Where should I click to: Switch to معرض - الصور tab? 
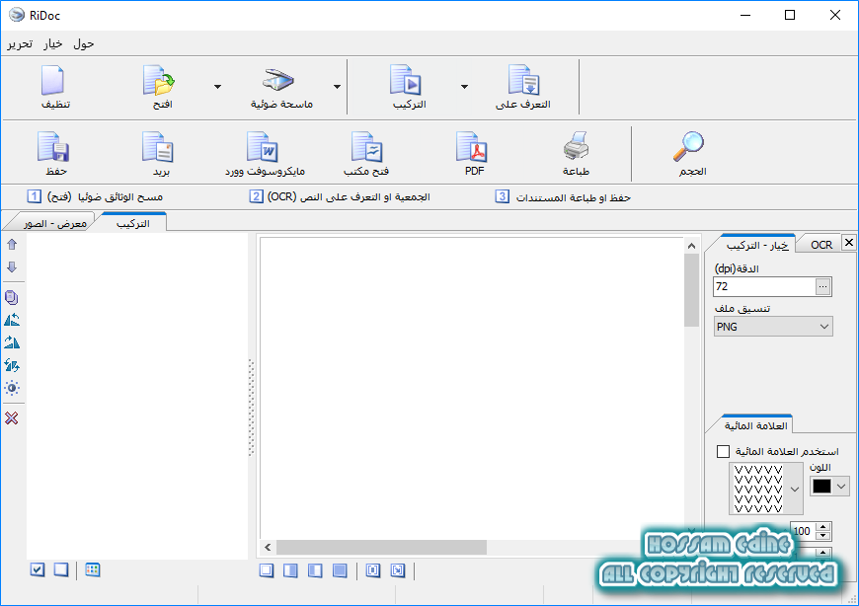click(x=54, y=223)
